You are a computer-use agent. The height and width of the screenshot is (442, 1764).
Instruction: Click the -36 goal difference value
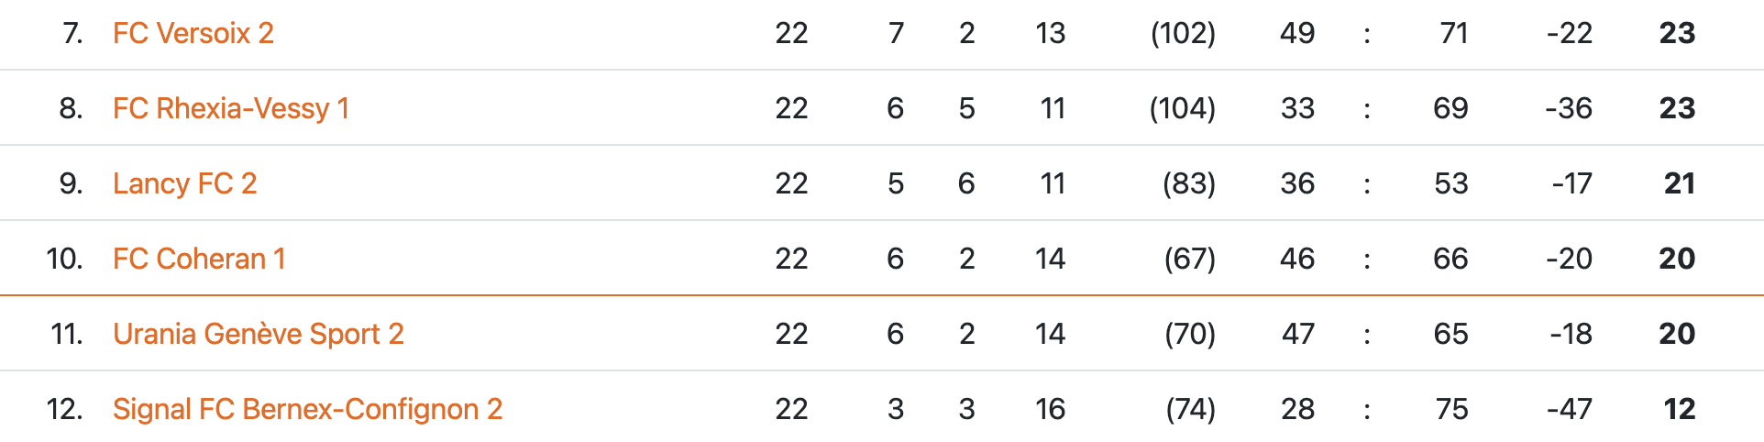point(1569,109)
